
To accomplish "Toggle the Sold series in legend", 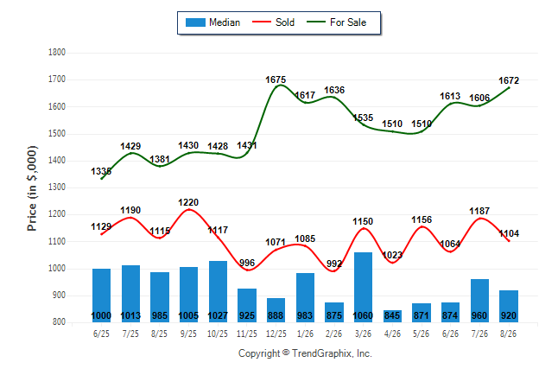I will [273, 22].
